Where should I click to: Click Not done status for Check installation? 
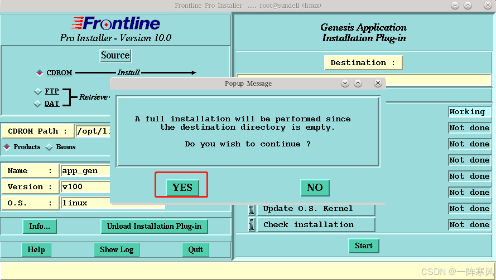[x=469, y=225]
